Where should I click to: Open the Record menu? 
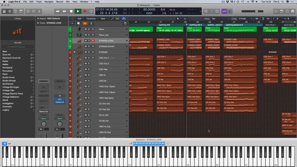coord(59,2)
